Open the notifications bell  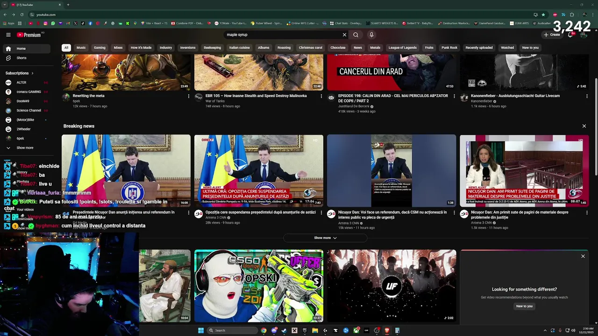[x=570, y=35]
